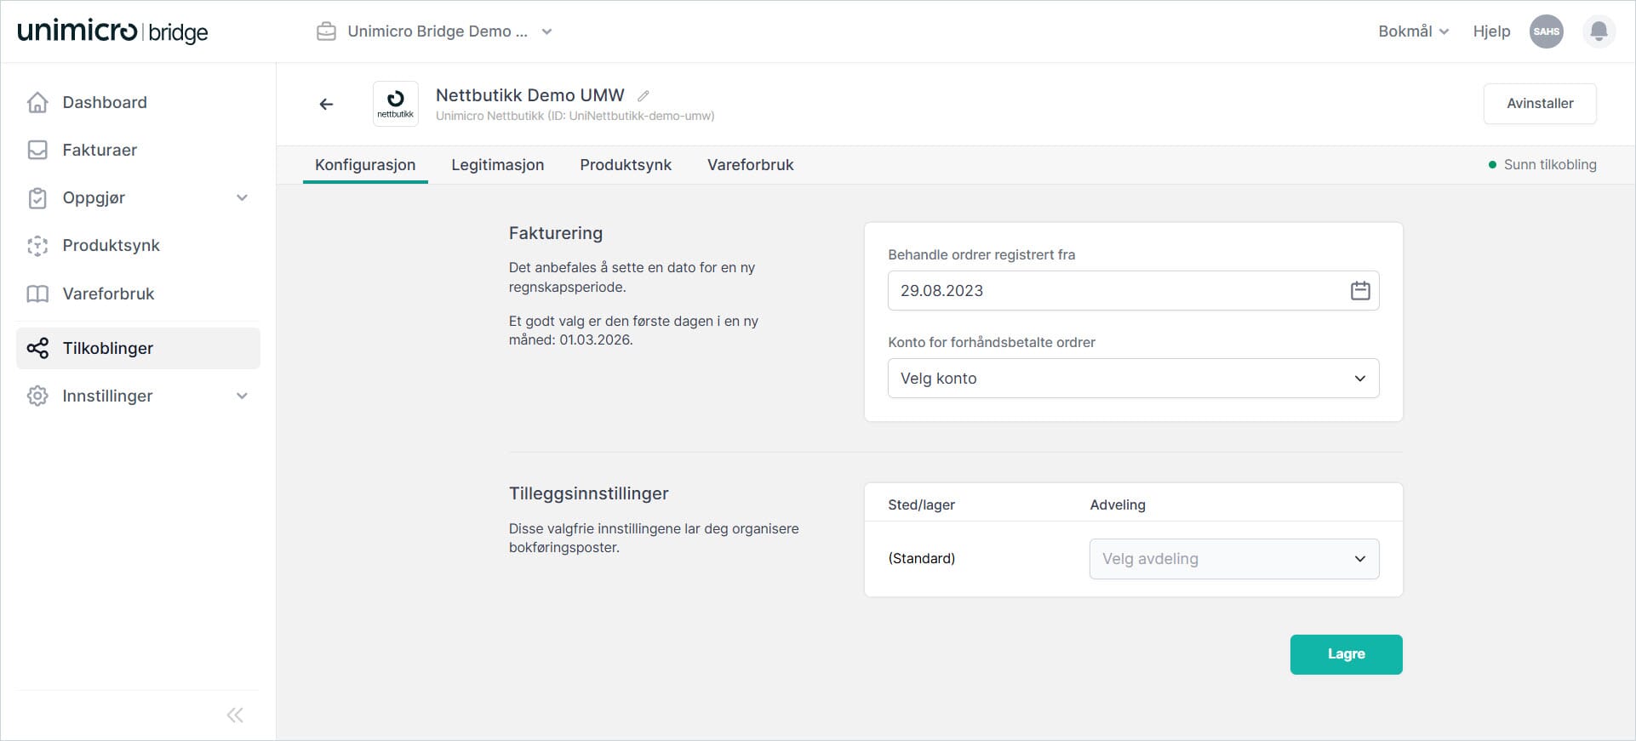
Task: Open Vareforbruk in the left sidebar
Action: [108, 294]
